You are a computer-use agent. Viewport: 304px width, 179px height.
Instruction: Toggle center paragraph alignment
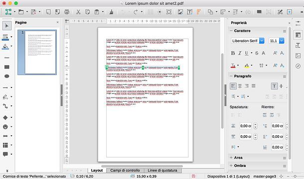240,86
